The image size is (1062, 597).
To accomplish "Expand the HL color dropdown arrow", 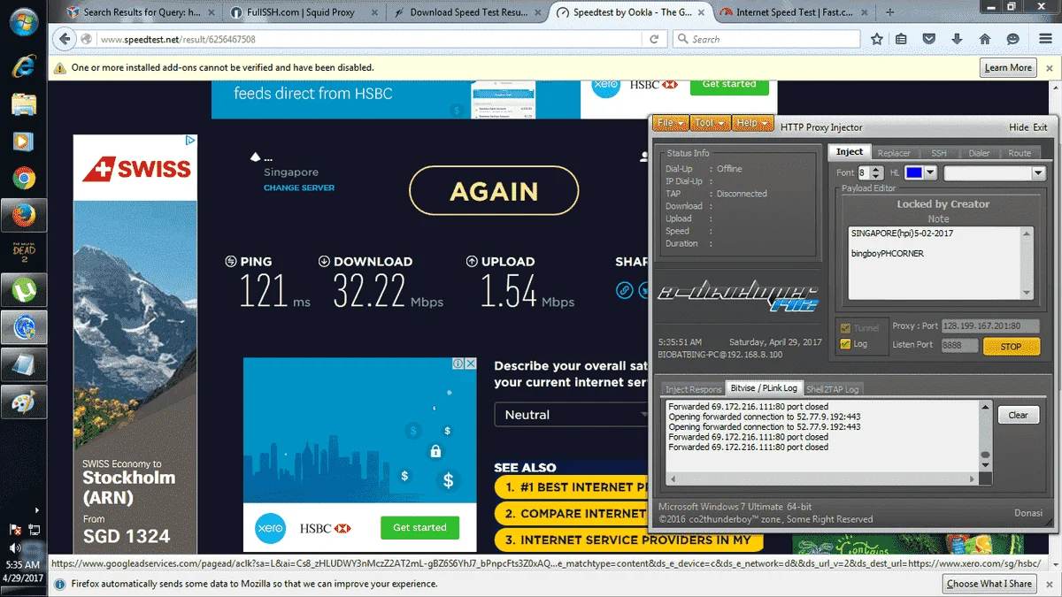I will point(931,173).
